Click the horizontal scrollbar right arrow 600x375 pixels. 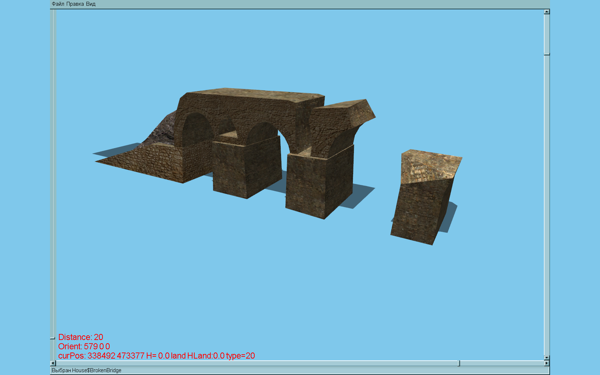547,363
